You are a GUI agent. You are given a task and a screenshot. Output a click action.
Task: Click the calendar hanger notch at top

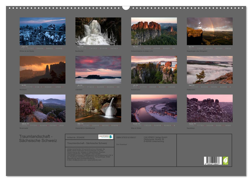coord(126,8)
